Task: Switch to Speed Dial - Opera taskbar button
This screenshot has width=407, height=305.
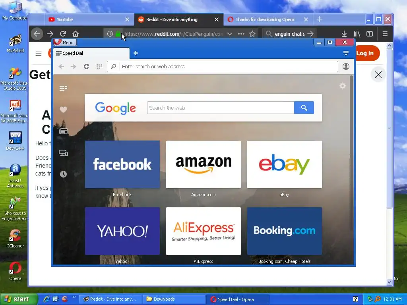Action: (238, 299)
